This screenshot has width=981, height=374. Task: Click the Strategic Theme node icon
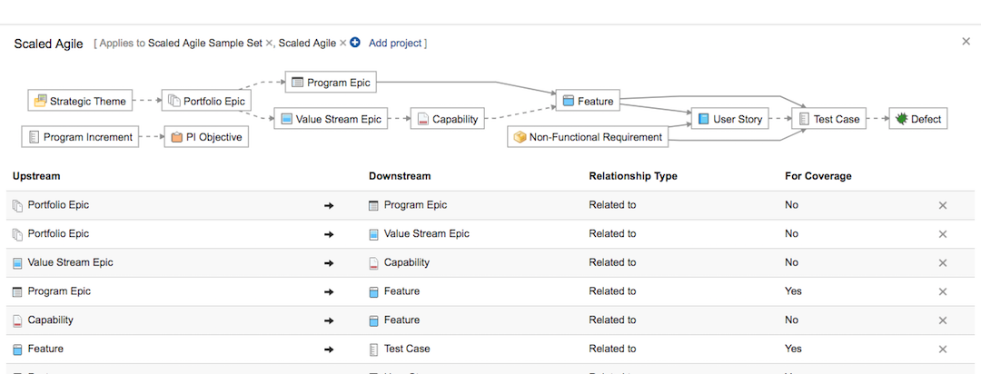click(x=40, y=101)
